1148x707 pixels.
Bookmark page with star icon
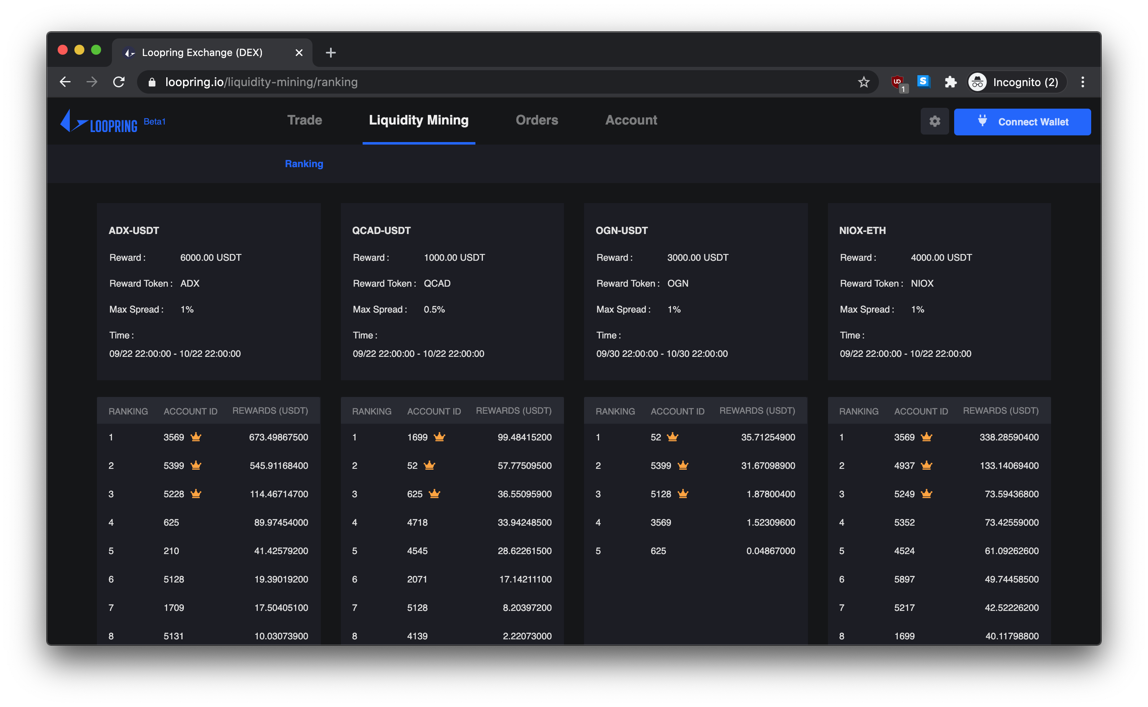(x=864, y=82)
